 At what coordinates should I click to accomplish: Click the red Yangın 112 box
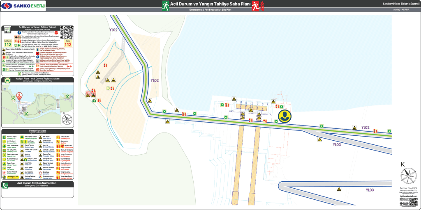tap(68, 43)
